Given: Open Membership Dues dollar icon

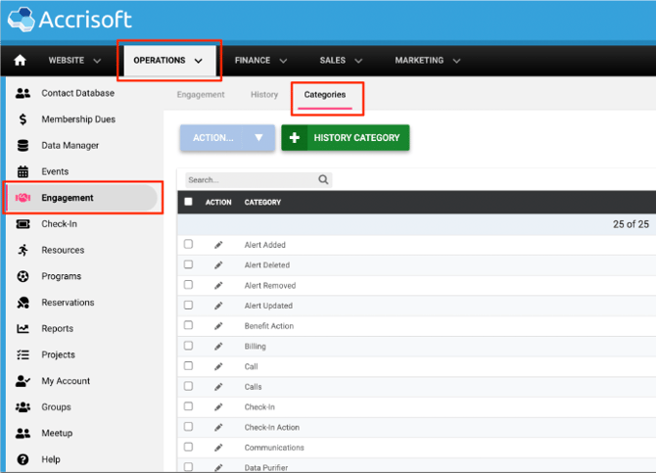Looking at the screenshot, I should [x=23, y=119].
